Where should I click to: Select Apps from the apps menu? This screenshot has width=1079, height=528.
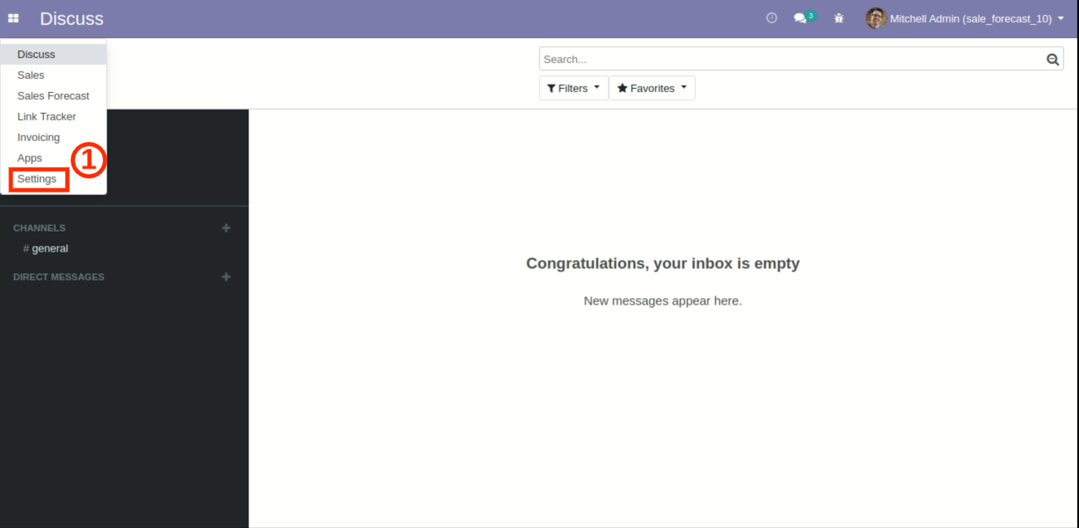tap(30, 159)
